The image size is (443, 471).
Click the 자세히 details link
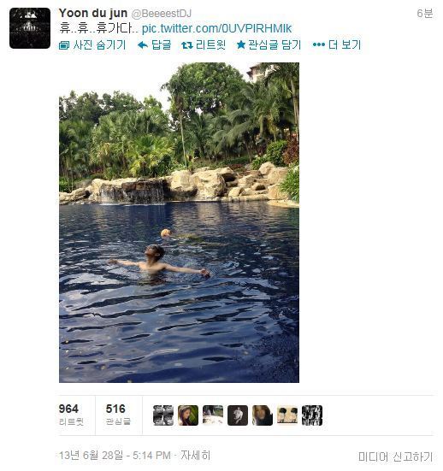pyautogui.click(x=195, y=456)
